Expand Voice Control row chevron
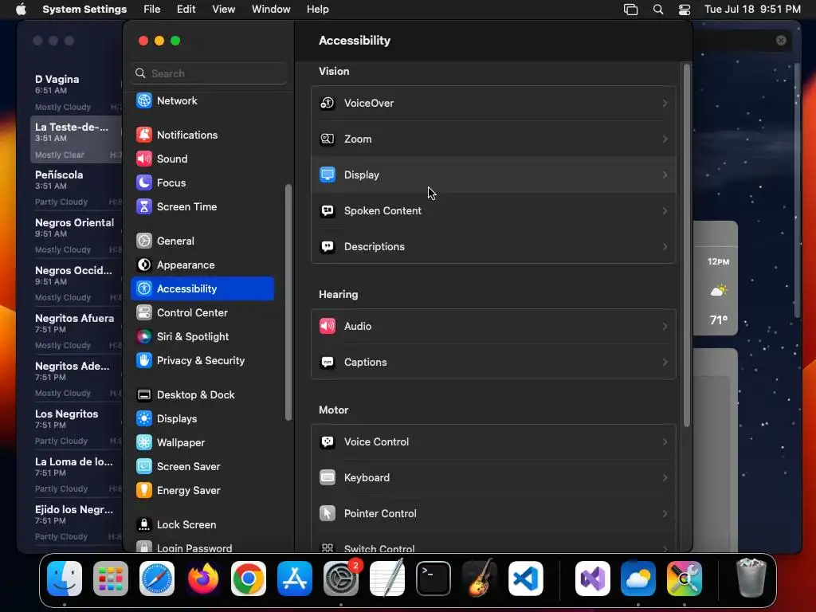 pyautogui.click(x=665, y=441)
